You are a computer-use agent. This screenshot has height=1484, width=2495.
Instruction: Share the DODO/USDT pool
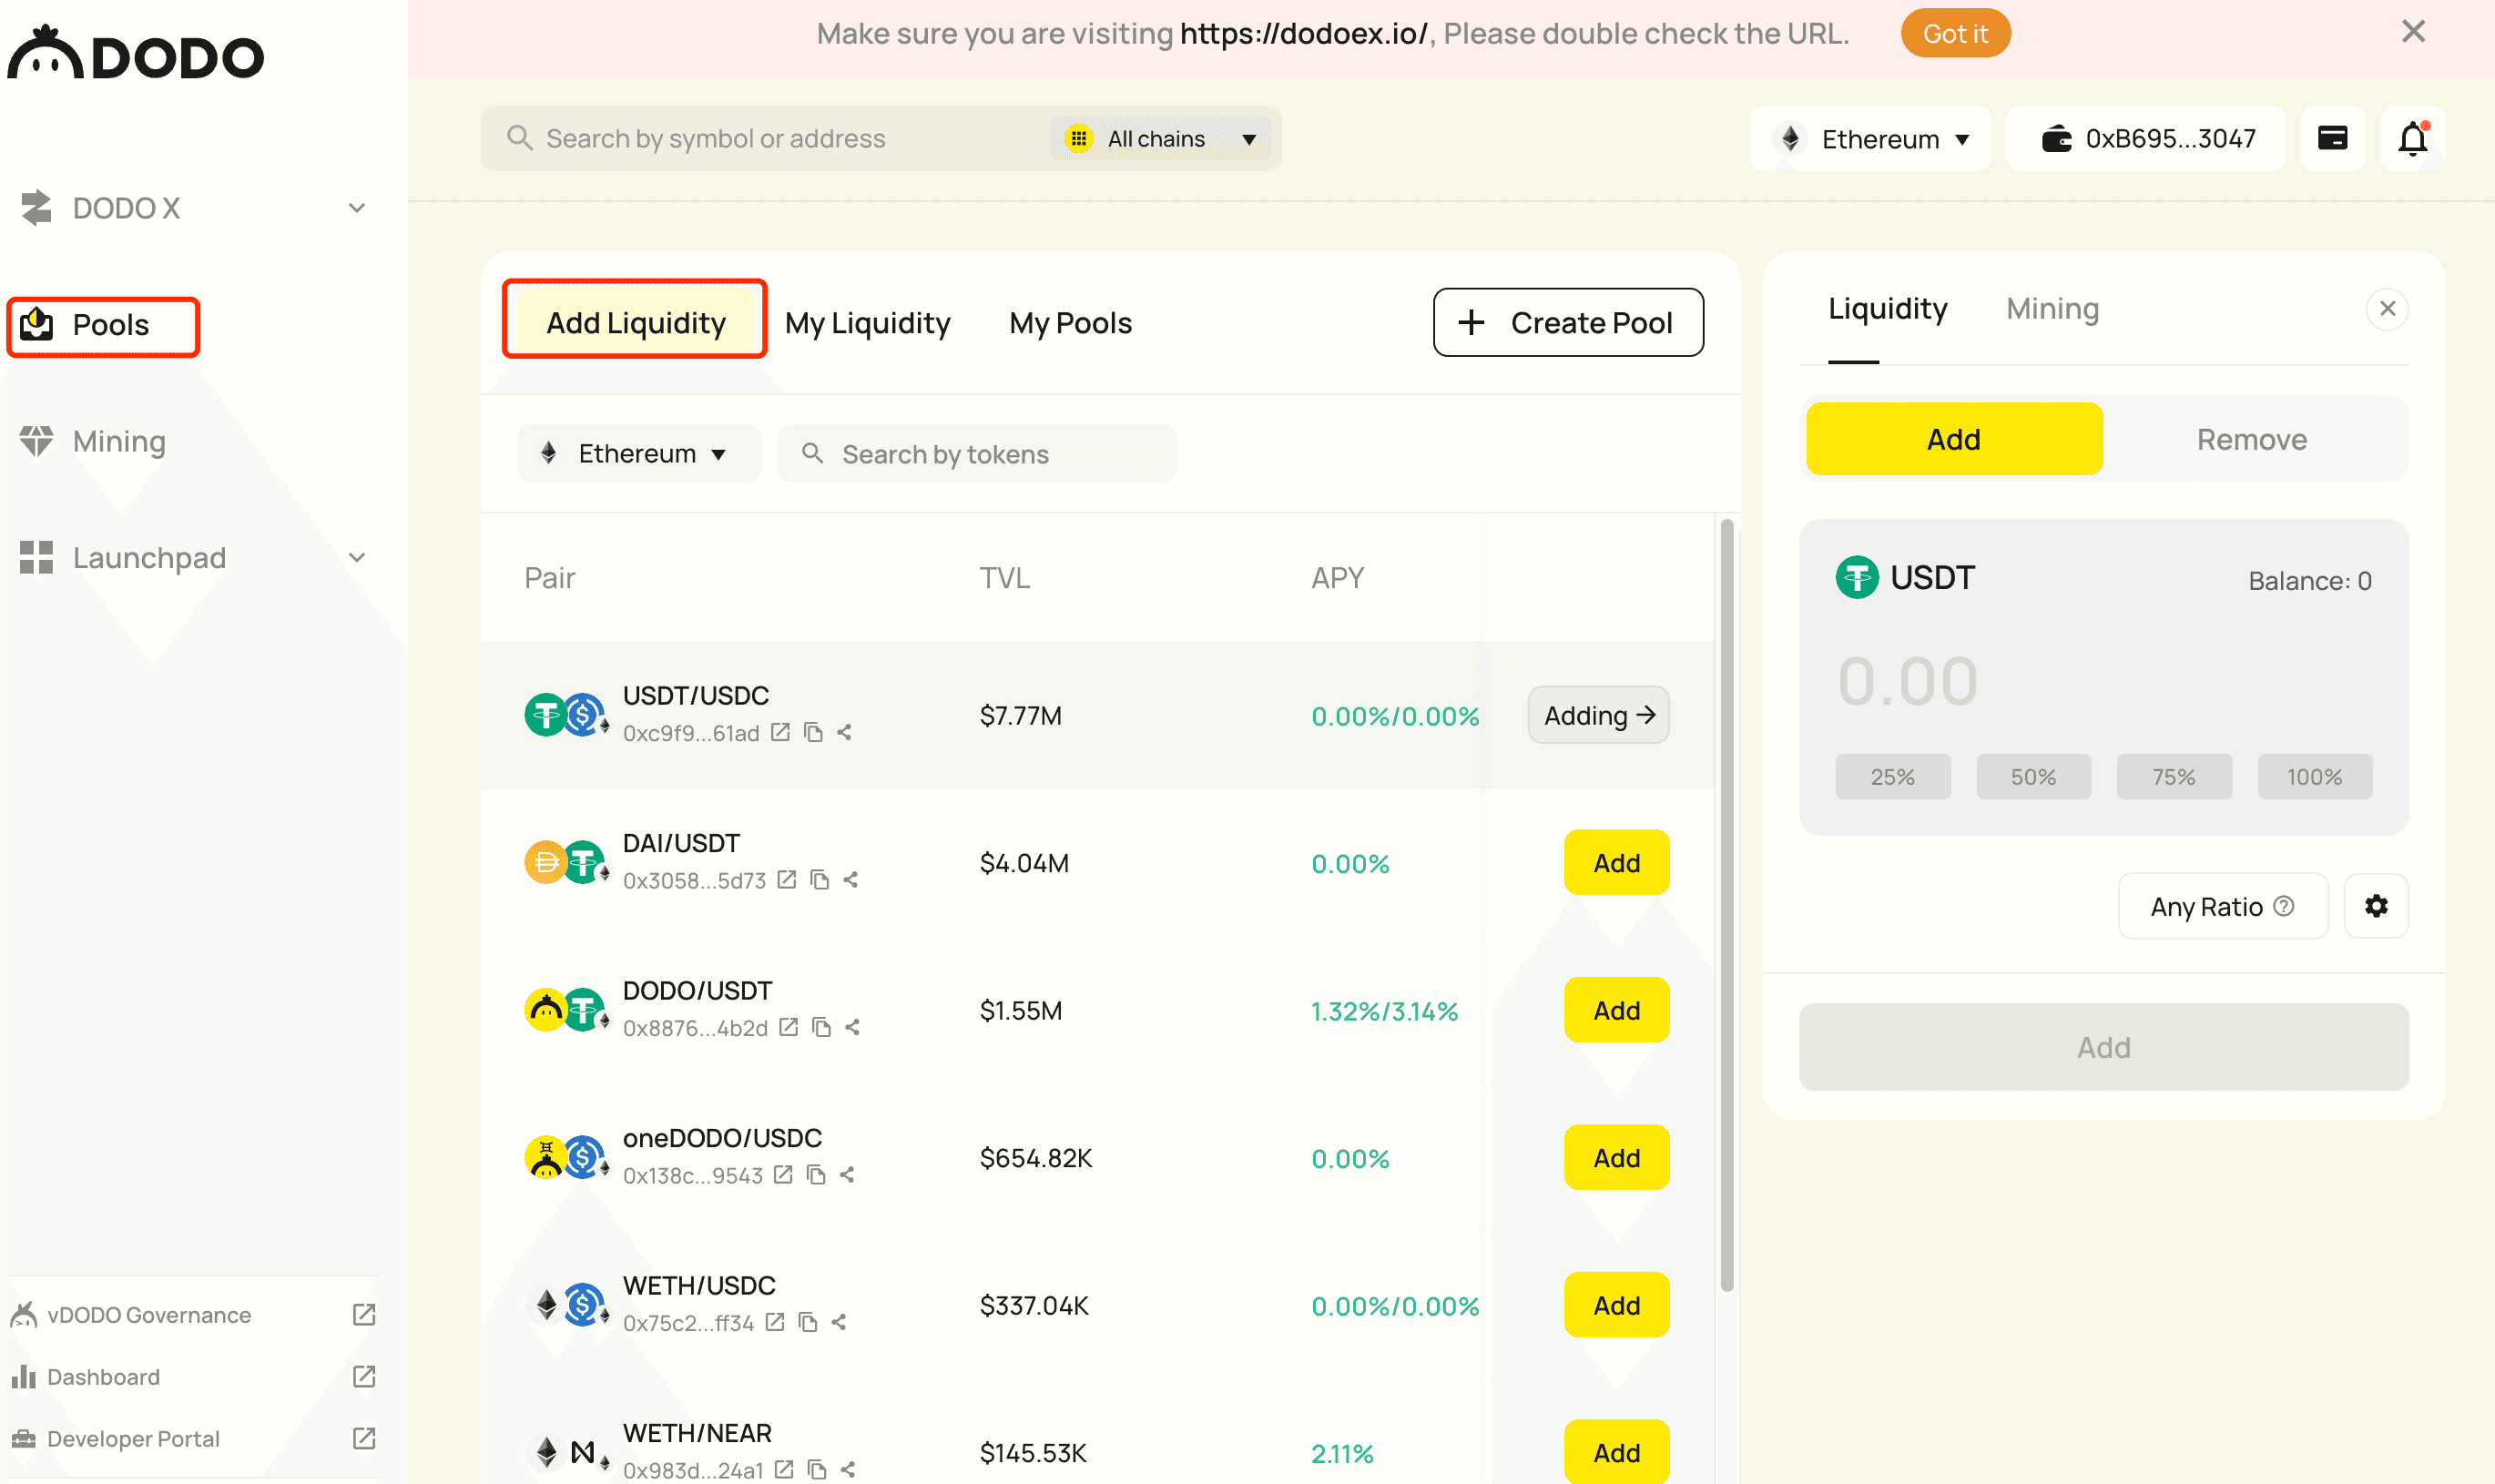[853, 1027]
